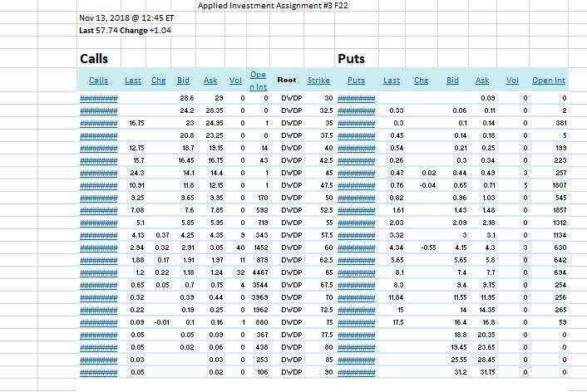Select the put ask 20.35 cell

point(486,335)
